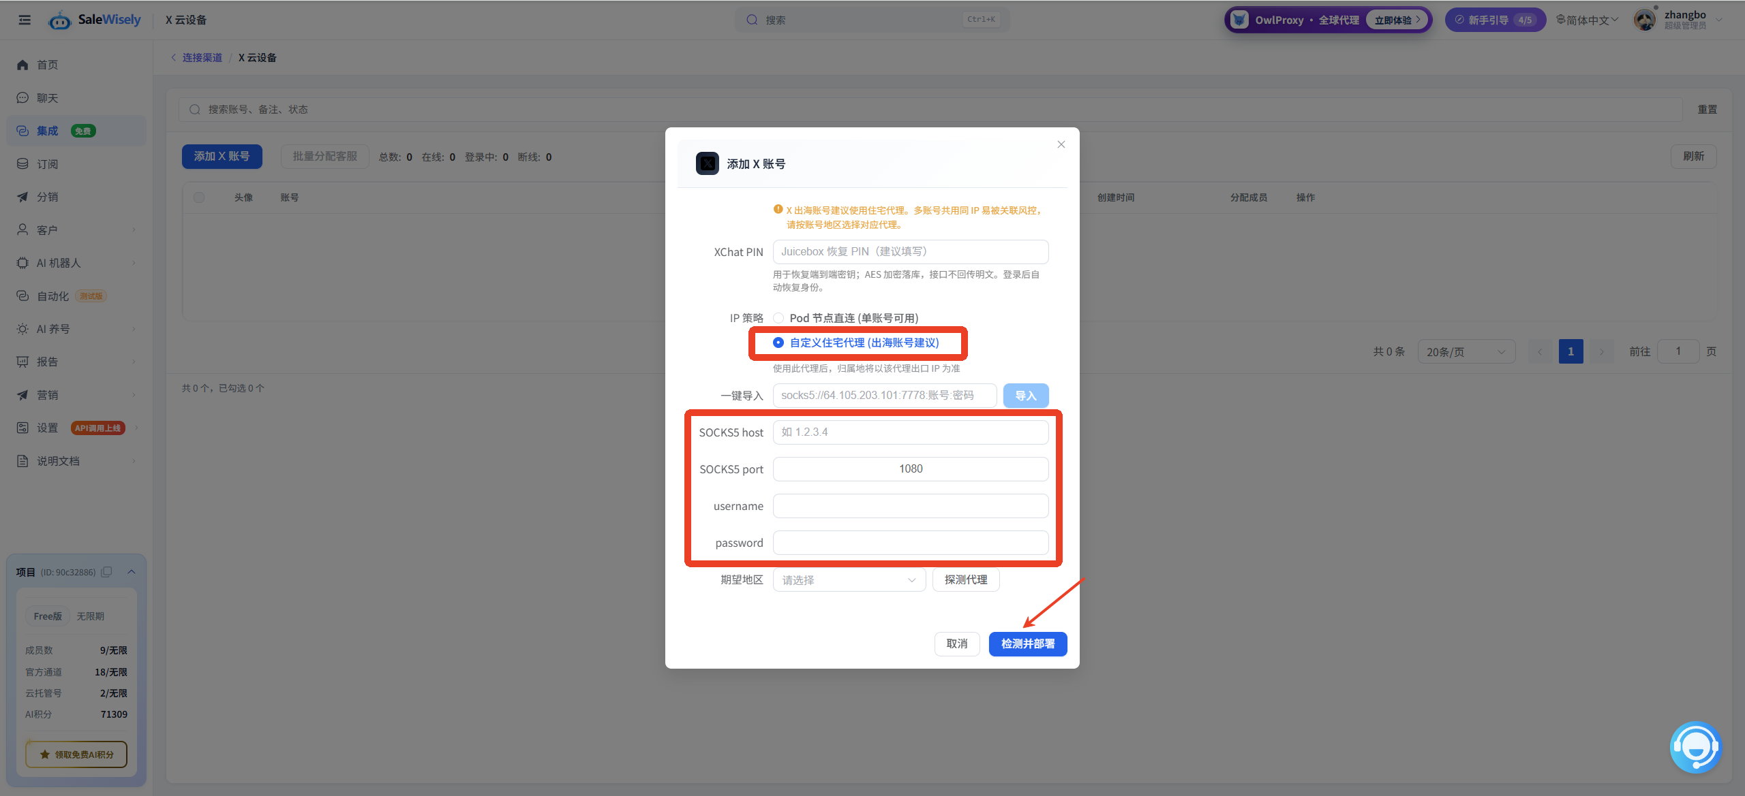Image resolution: width=1745 pixels, height=796 pixels.
Task: Select 自定义住宅代理 radio option
Action: tap(778, 343)
